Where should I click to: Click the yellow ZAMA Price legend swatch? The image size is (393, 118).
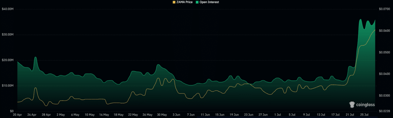click(x=174, y=2)
